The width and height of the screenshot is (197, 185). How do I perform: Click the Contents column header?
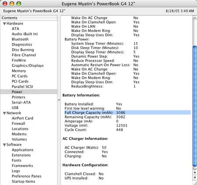pyautogui.click(x=29, y=18)
